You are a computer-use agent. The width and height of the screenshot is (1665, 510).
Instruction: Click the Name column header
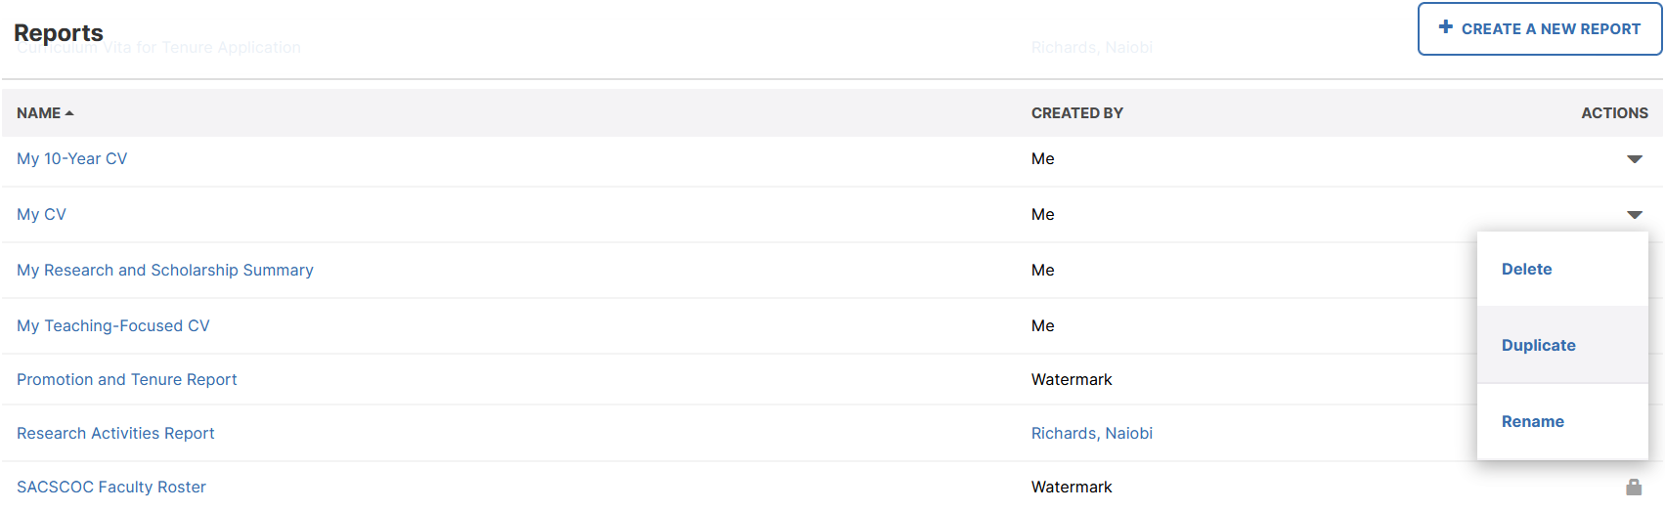click(x=38, y=113)
